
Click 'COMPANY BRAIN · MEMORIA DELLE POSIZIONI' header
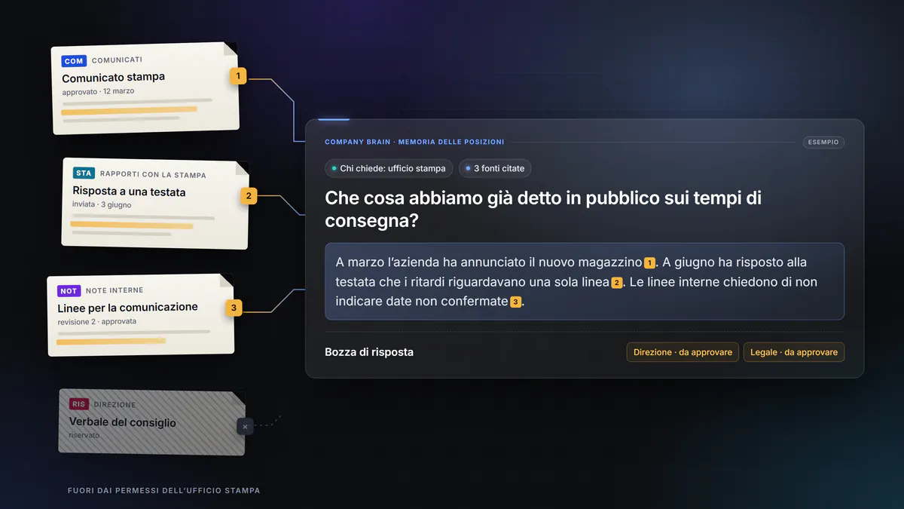pos(414,142)
